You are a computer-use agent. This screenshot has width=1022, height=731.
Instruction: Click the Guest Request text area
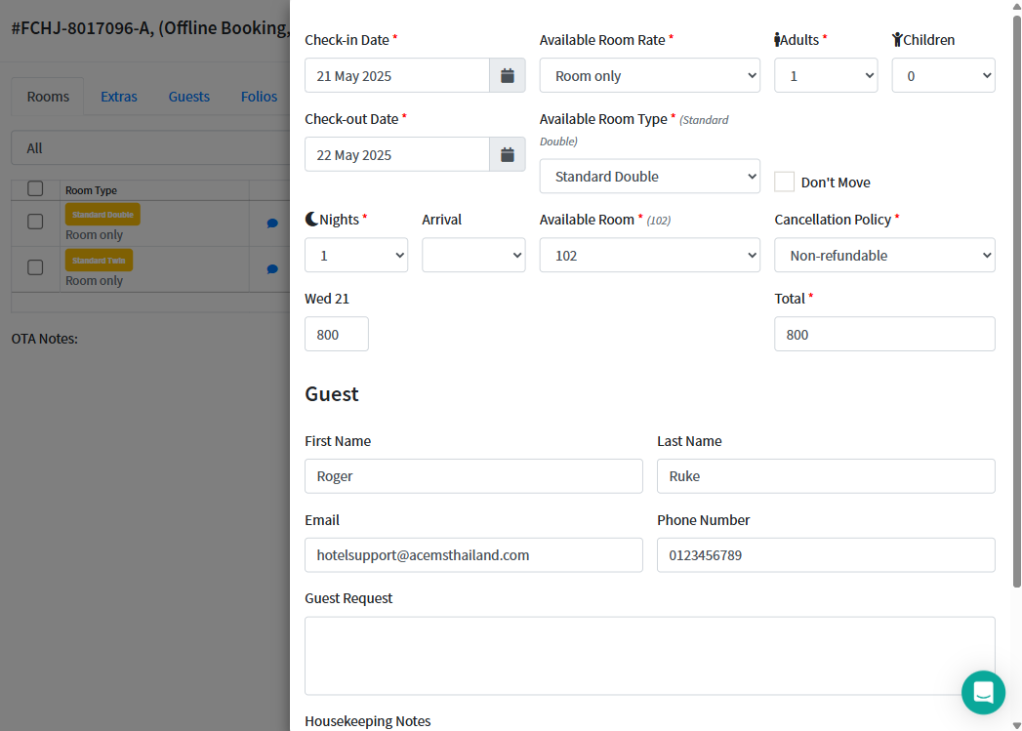[649, 655]
